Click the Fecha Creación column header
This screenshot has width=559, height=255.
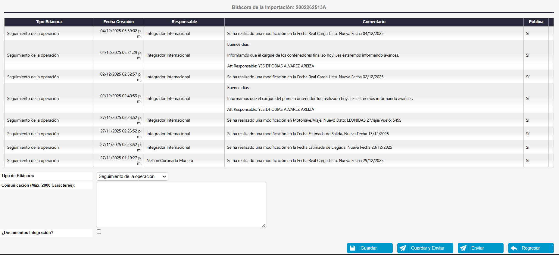point(118,22)
